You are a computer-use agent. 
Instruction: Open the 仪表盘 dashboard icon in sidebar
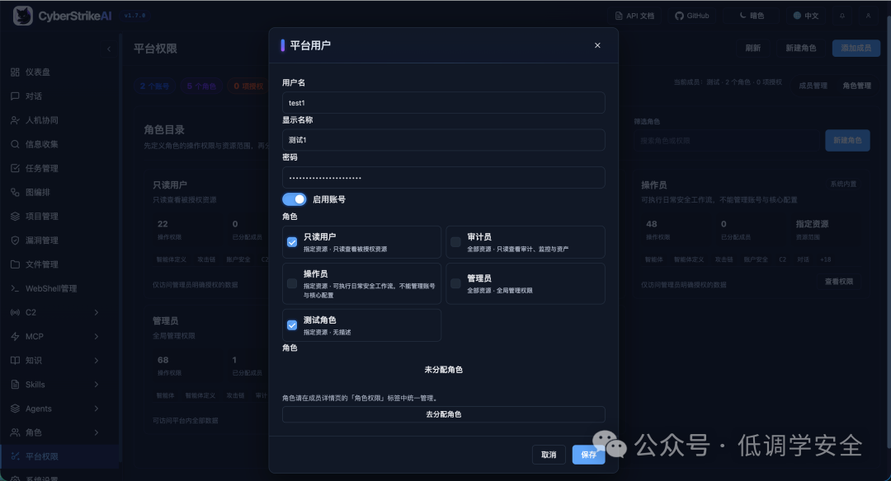[x=16, y=72]
